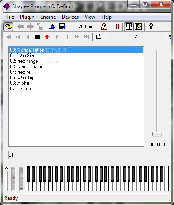Toggle the keyboard bar piano icon
This screenshot has height=205, width=174.
129,27
